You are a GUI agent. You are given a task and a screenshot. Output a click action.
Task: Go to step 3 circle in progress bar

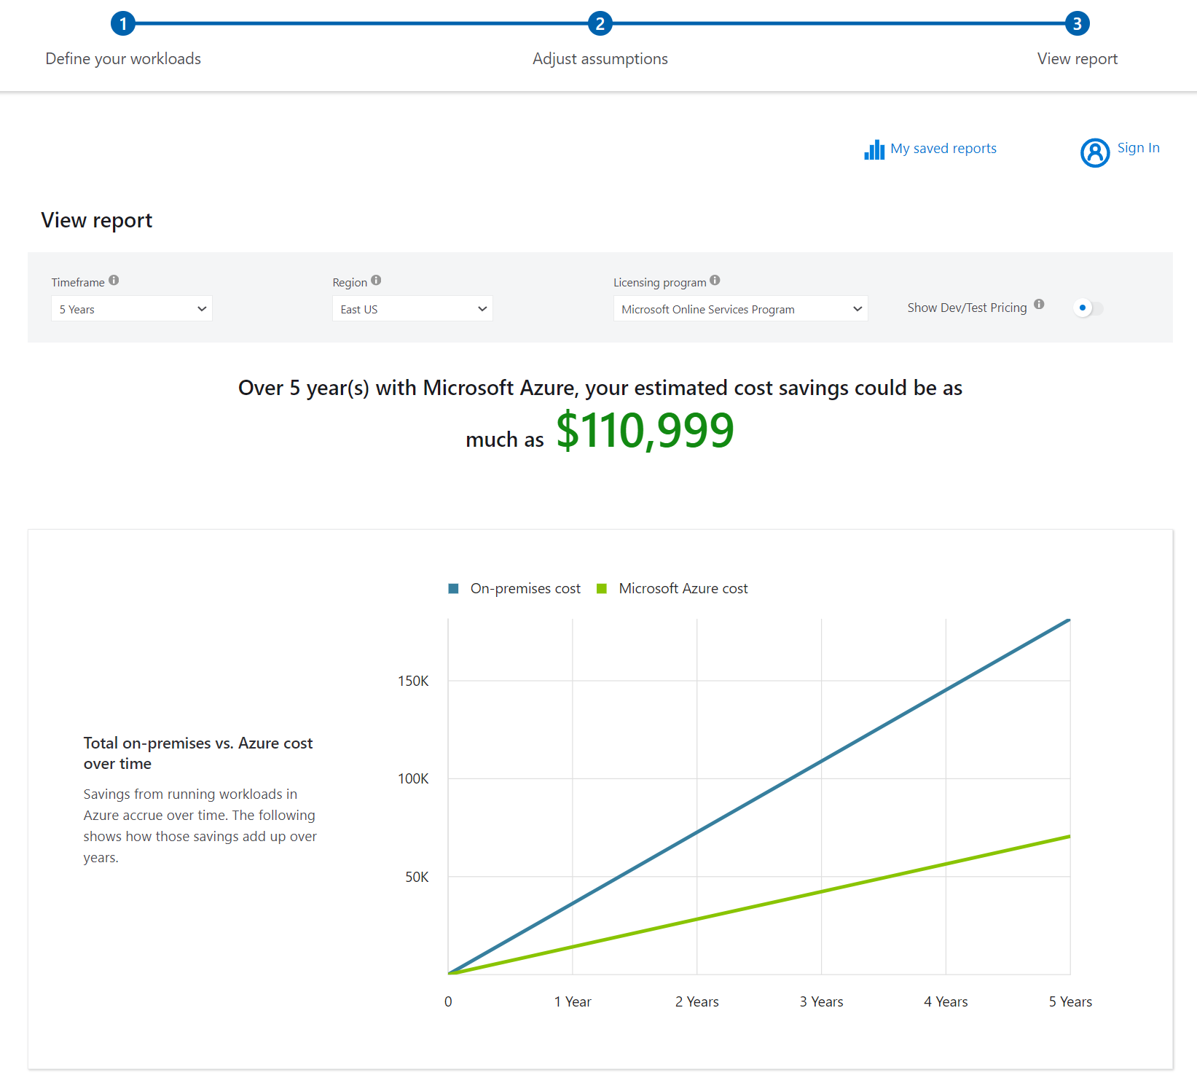click(x=1077, y=23)
